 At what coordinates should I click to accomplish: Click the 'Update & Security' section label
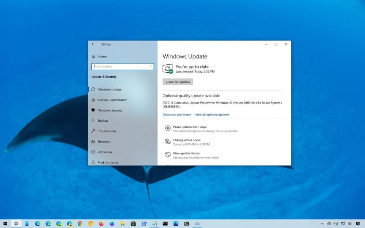click(x=104, y=77)
